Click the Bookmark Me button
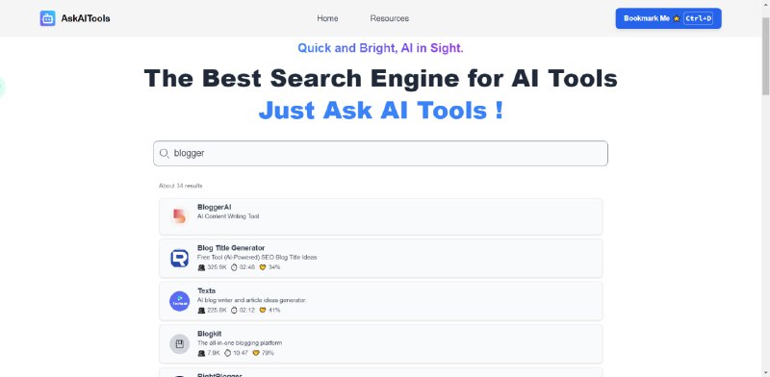The image size is (770, 377). 668,18
